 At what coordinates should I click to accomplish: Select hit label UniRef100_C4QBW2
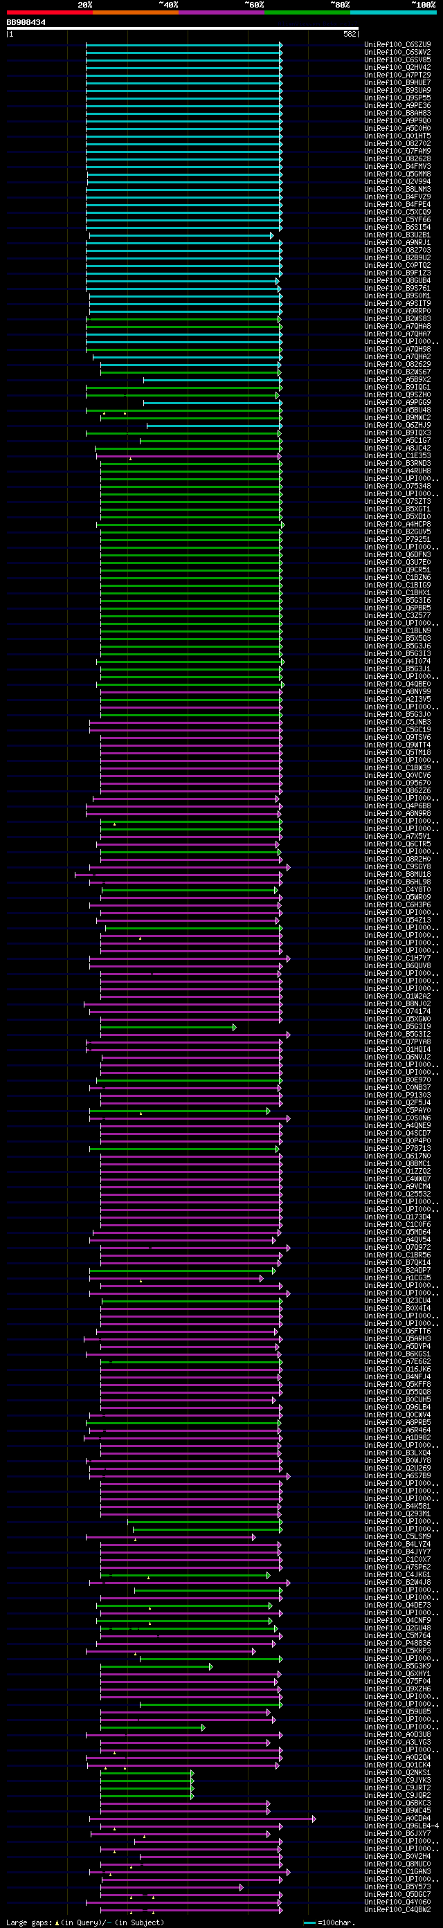pyautogui.click(x=397, y=1909)
